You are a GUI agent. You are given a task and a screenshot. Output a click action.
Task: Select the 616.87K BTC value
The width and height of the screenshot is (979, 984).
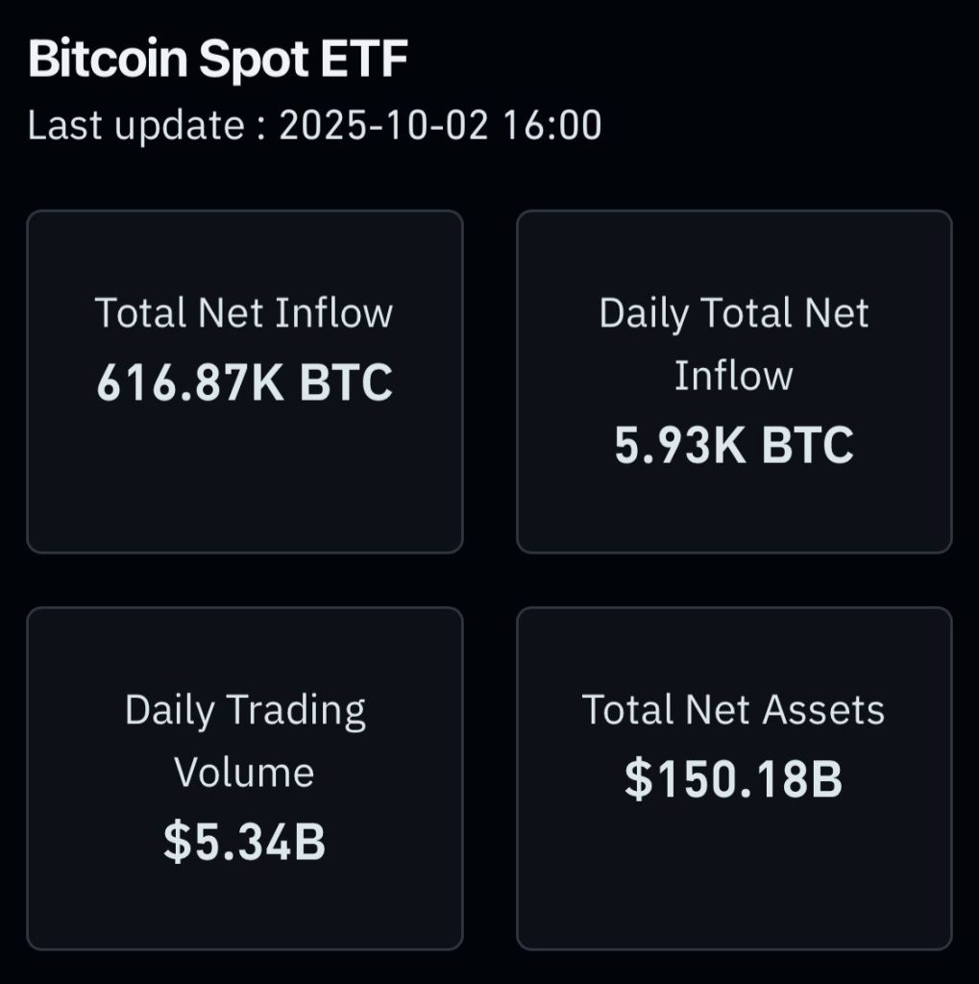coord(244,382)
